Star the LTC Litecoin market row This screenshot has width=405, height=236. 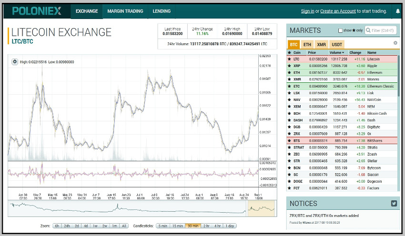[289, 59]
